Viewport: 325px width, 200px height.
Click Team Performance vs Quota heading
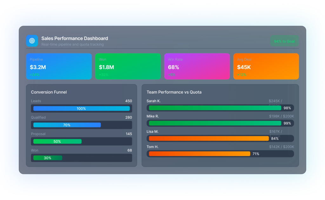174,92
